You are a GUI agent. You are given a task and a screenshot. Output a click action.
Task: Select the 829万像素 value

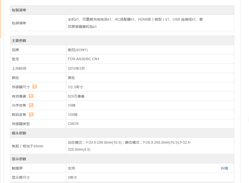pos(76,96)
